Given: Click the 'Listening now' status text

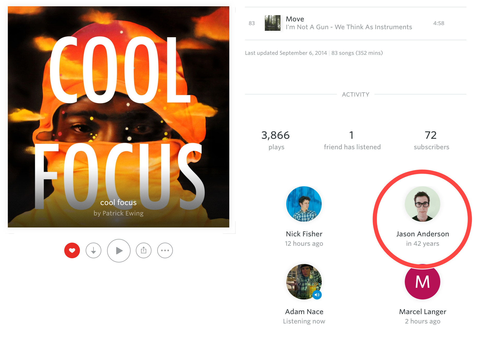Looking at the screenshot, I should tap(304, 321).
